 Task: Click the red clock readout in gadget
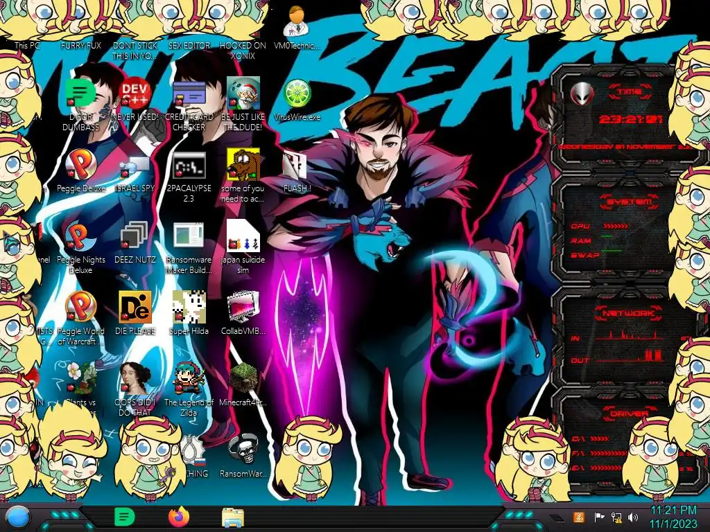pyautogui.click(x=630, y=119)
